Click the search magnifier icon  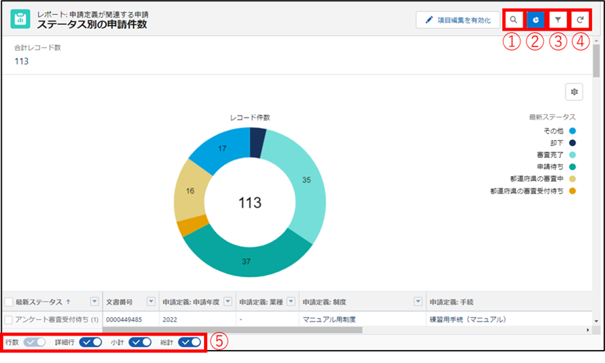(x=514, y=20)
